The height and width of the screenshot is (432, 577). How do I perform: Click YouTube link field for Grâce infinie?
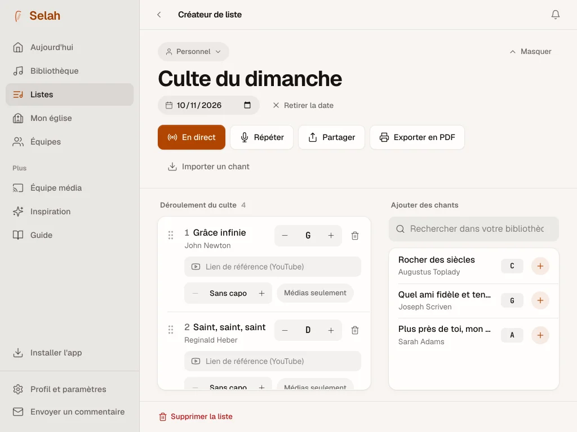272,267
